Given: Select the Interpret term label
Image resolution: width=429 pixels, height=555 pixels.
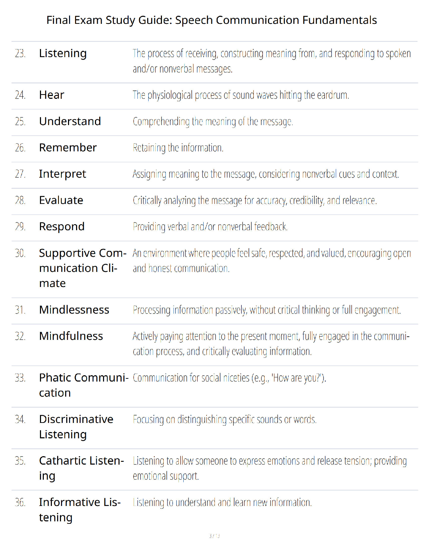Looking at the screenshot, I should [x=62, y=174].
